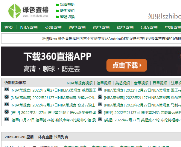Image resolution: width=181 pixels, height=147 pixels.
Task: Open the 首页 navigation tab
Action: tap(9, 27)
